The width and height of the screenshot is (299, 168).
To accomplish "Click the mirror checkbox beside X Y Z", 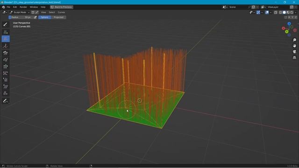I will pyautogui.click(x=285, y=17).
